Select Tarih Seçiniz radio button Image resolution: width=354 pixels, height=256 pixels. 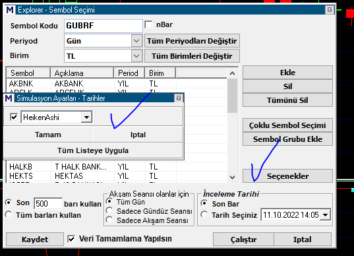[204, 214]
